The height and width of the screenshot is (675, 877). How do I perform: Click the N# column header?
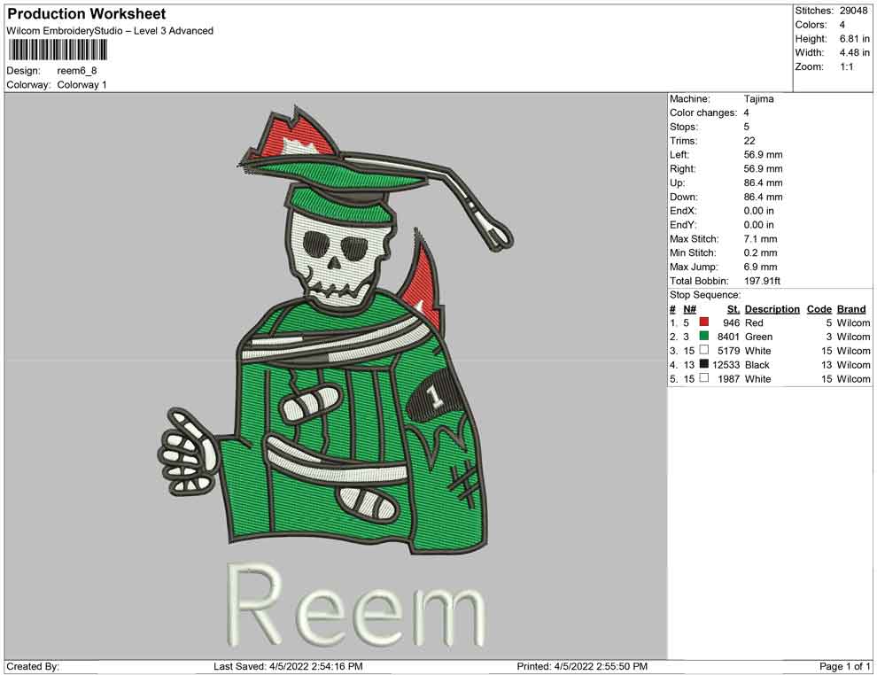689,309
